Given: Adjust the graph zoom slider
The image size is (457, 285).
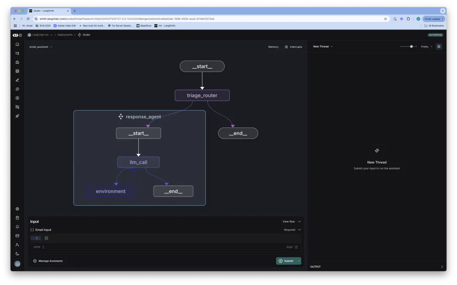Looking at the screenshot, I should coord(410,47).
